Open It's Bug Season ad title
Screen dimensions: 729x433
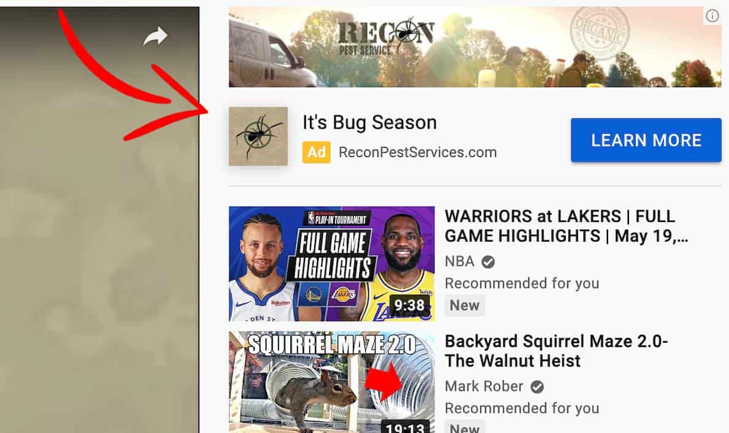tap(369, 123)
